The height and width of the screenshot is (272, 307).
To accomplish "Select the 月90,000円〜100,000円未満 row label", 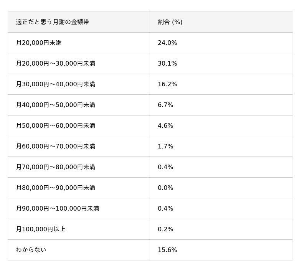I will coord(58,209).
